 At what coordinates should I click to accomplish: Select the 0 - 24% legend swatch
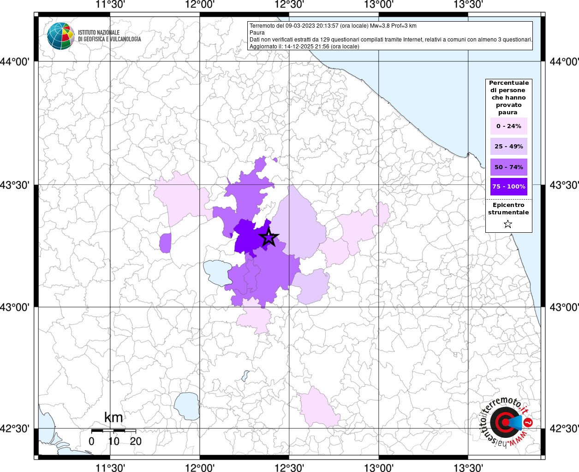tap(508, 126)
